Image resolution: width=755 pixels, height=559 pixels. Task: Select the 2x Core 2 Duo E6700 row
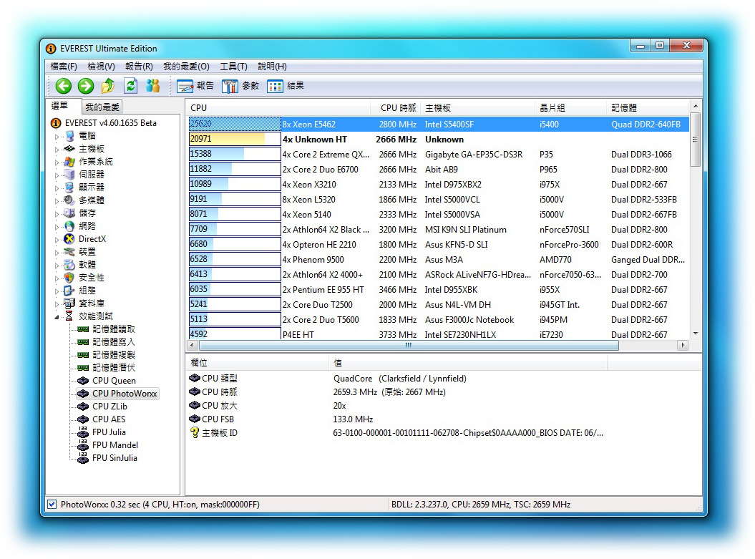click(438, 170)
